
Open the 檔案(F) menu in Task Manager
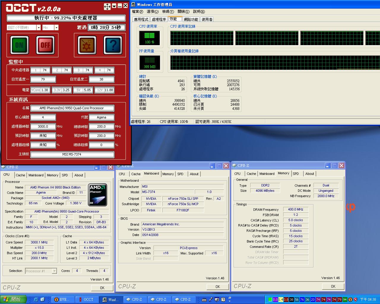[137, 12]
